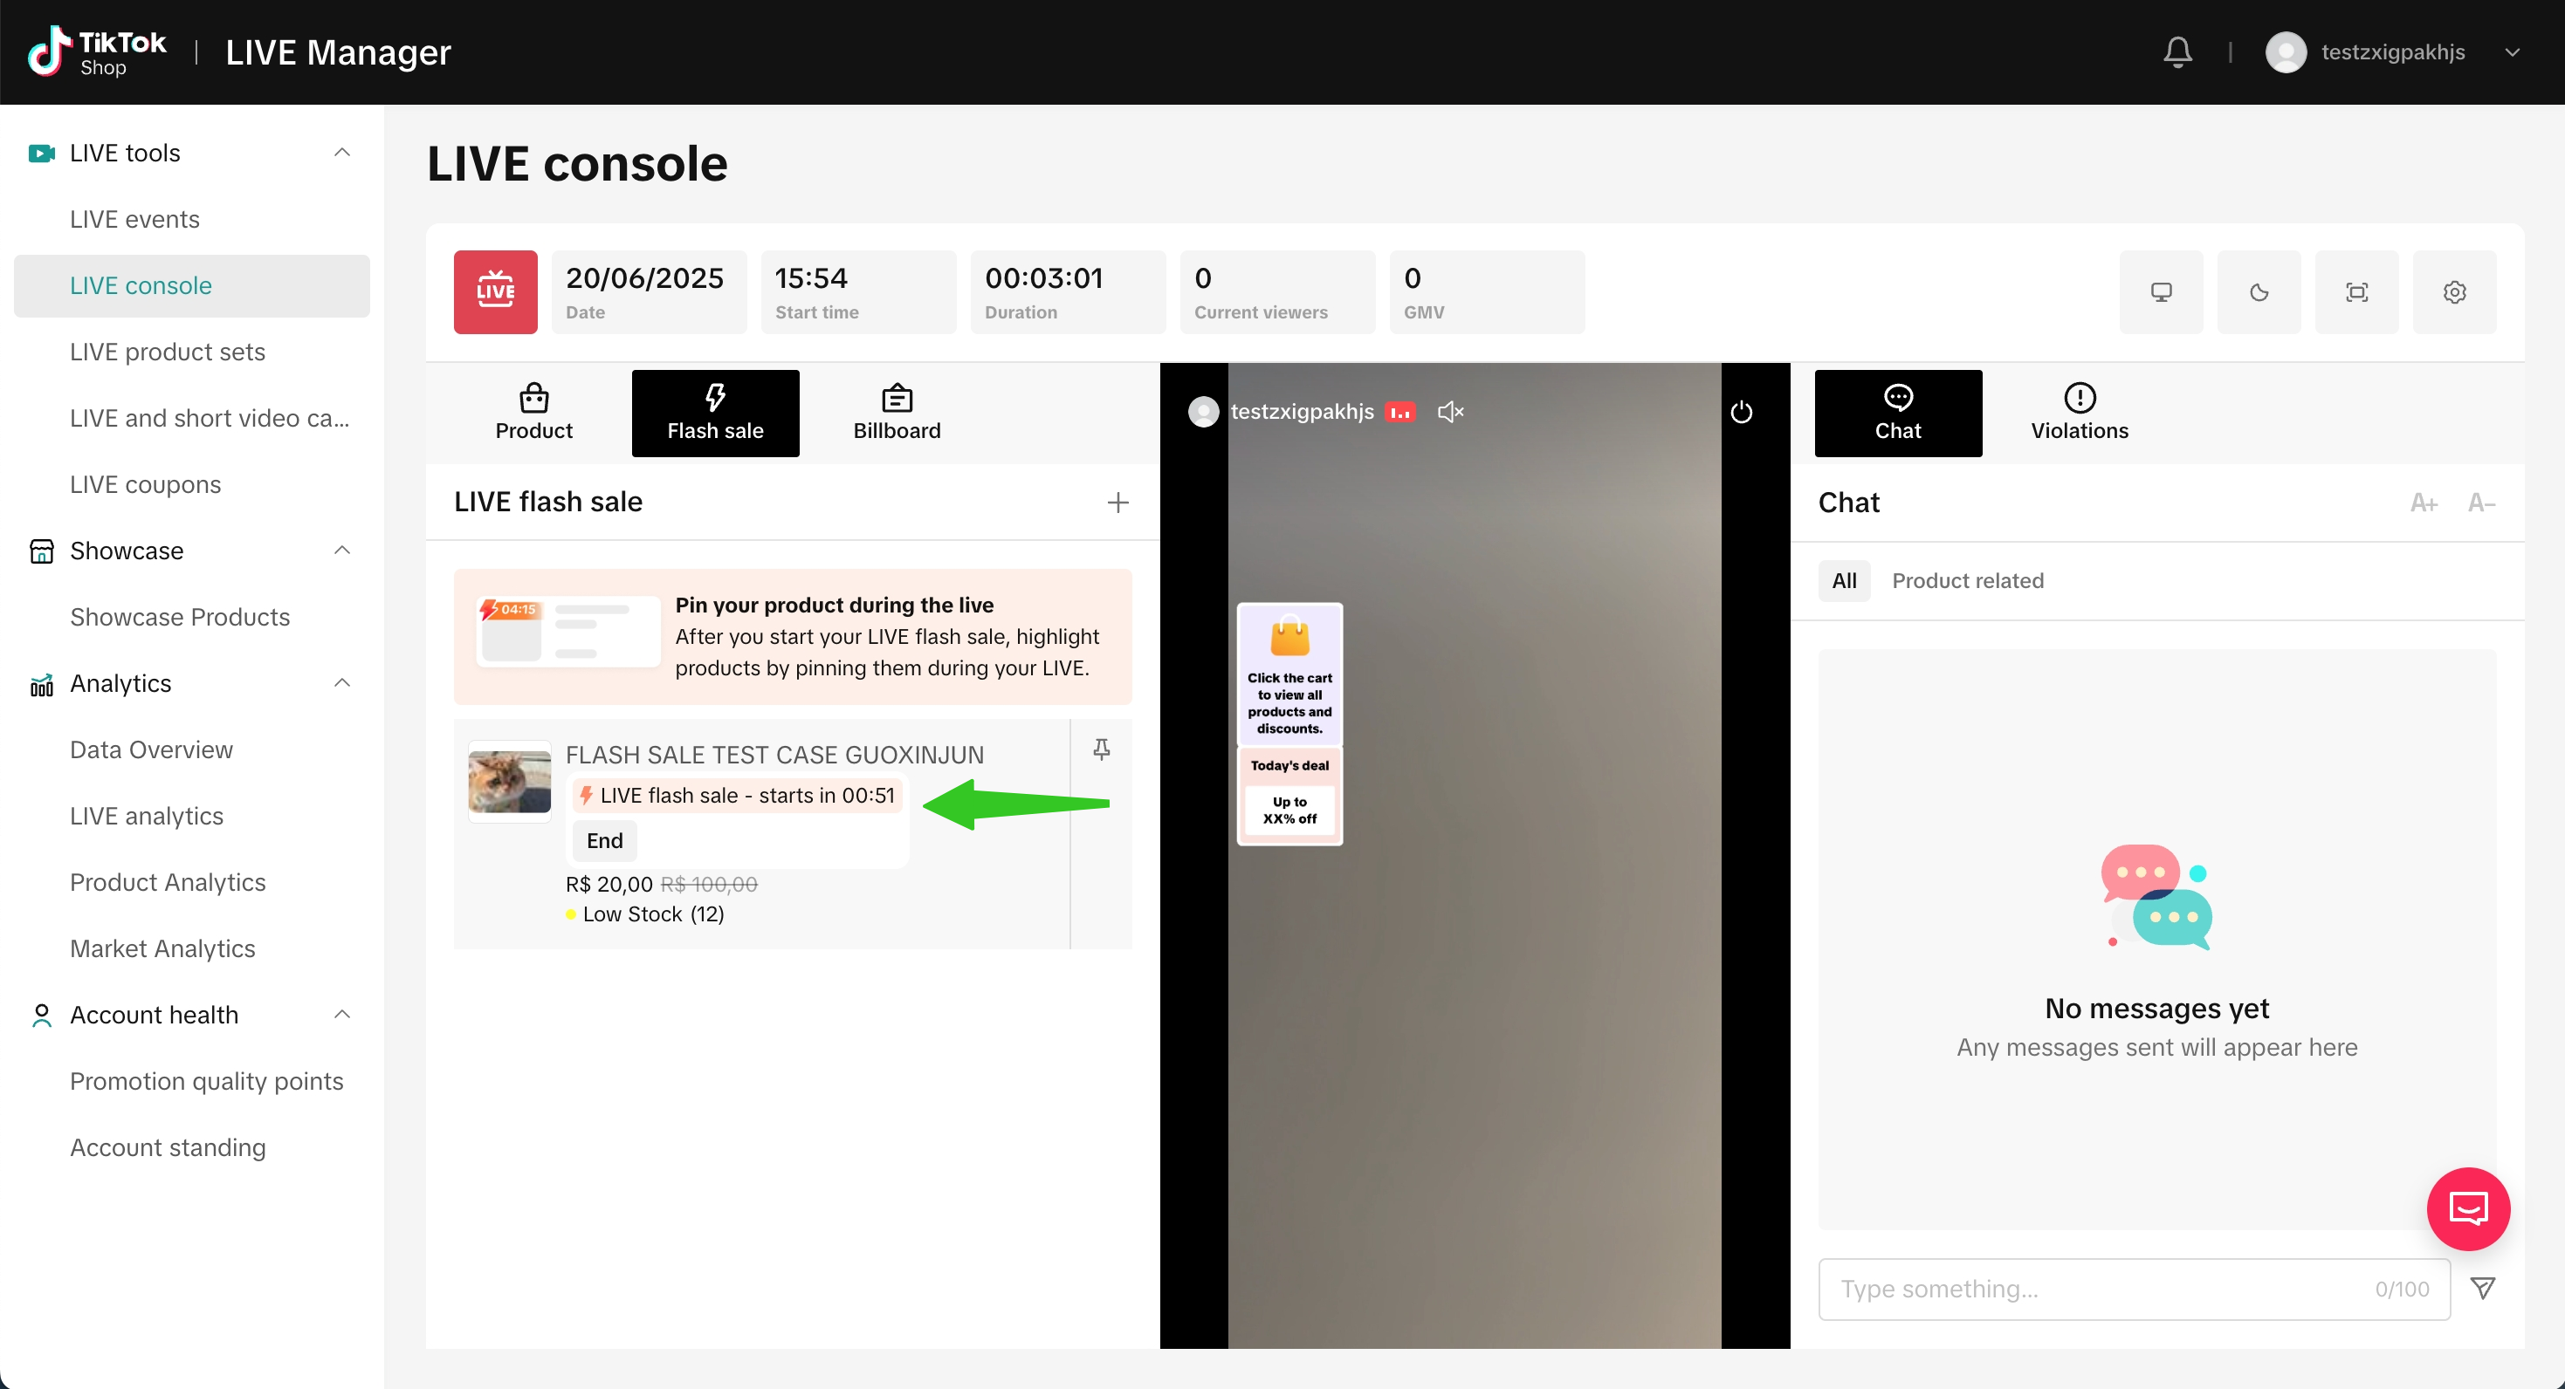
Task: Add a new LIVE flash sale with plus
Action: [1117, 503]
